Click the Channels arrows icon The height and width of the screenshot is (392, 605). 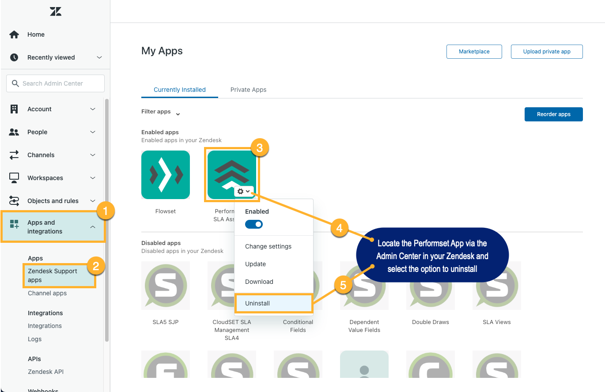pos(14,155)
